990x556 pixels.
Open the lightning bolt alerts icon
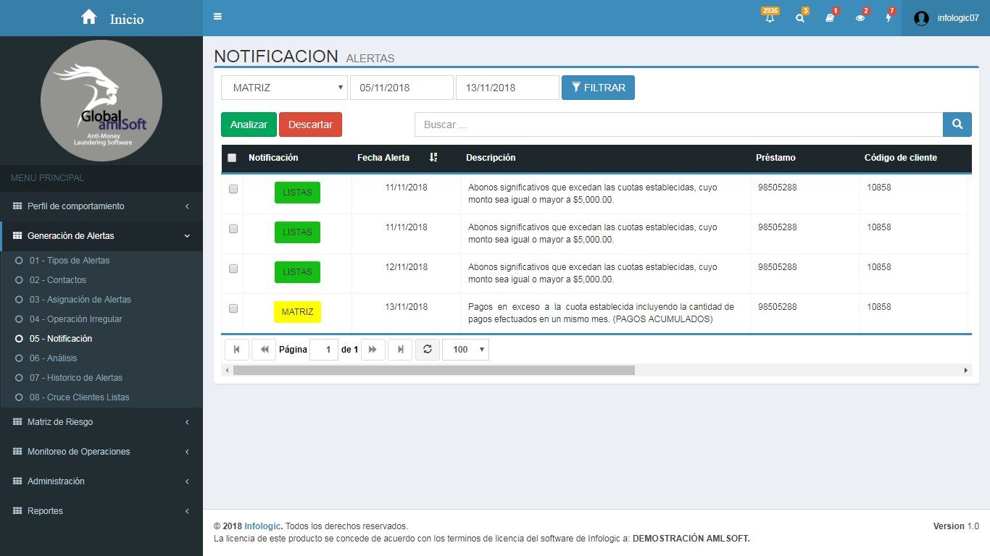889,18
